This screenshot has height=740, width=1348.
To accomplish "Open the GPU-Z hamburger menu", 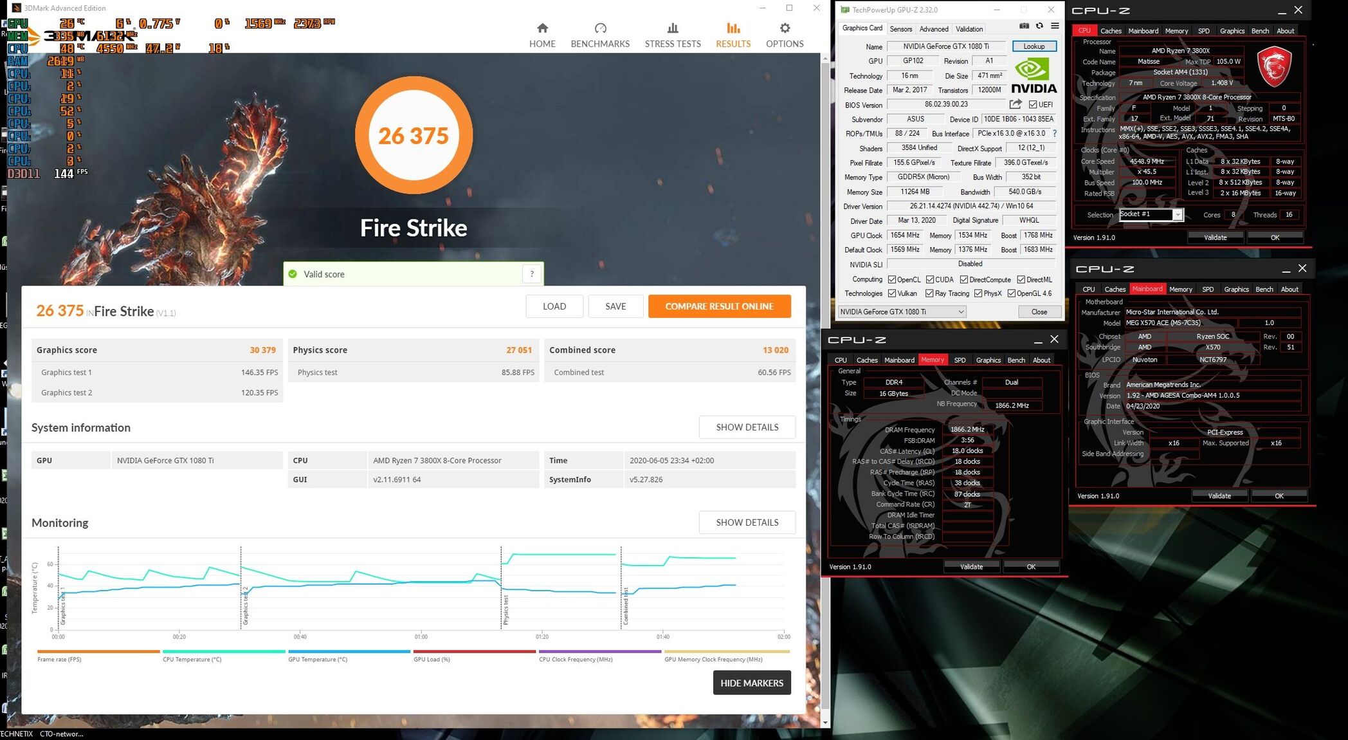I will 1055,26.
